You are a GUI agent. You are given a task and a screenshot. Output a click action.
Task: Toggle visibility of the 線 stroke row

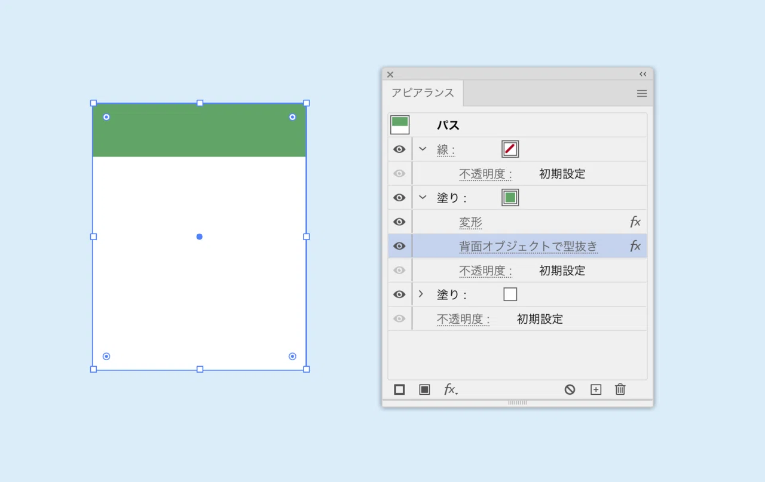click(399, 149)
